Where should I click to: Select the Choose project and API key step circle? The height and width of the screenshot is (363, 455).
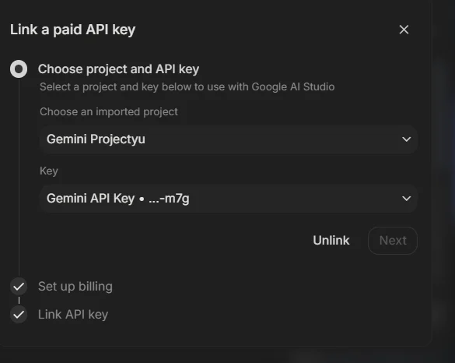tap(19, 69)
